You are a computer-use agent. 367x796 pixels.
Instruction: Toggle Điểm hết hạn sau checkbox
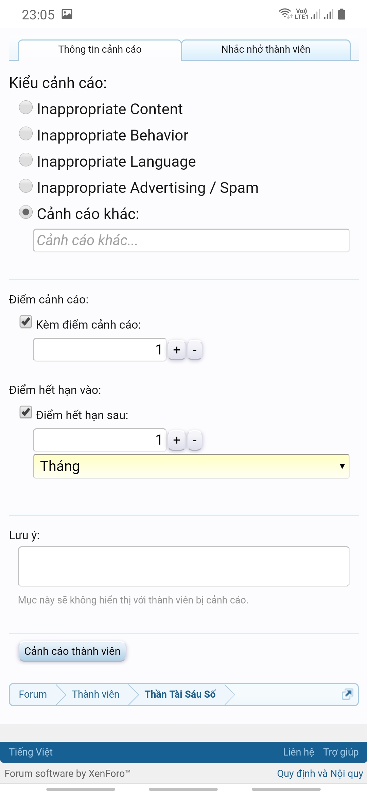tap(26, 412)
